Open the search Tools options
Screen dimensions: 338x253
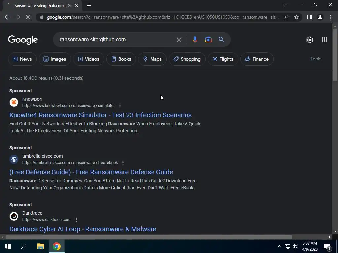click(316, 59)
